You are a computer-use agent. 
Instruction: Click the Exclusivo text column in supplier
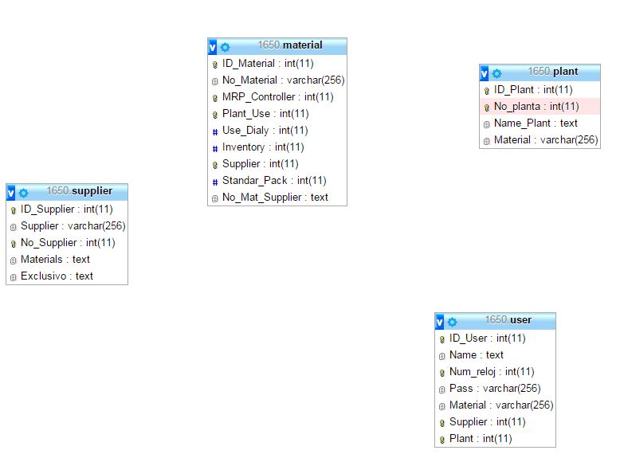pos(67,276)
